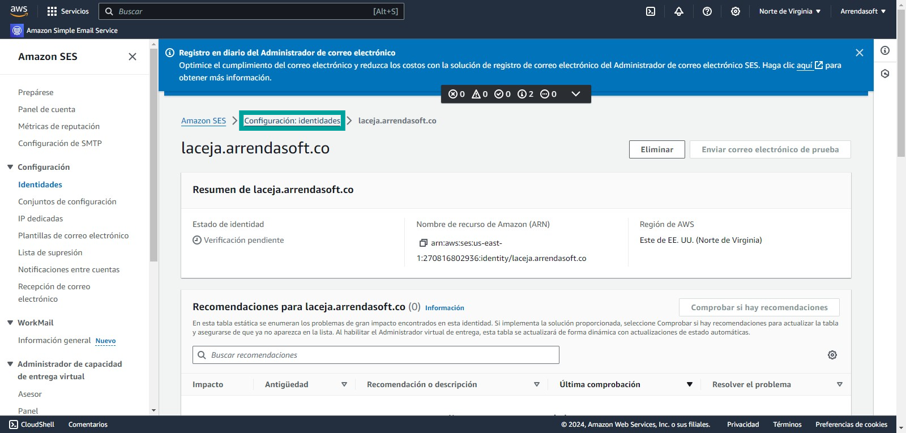Expand the notifications flashbar chevron
Image resolution: width=906 pixels, height=433 pixels.
(x=576, y=94)
